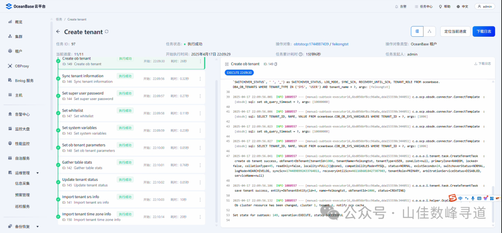Viewport: 502px width, 233px height.
Task: Click the 中 input mode indicator in IME bar
Action: pos(460,199)
